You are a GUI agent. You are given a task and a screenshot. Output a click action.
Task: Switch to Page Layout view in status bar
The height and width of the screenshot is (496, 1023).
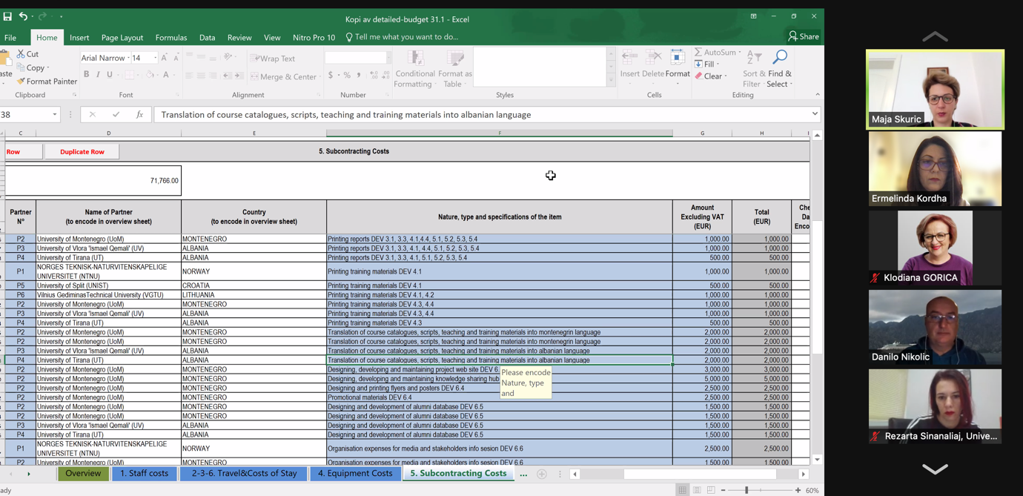pos(697,490)
